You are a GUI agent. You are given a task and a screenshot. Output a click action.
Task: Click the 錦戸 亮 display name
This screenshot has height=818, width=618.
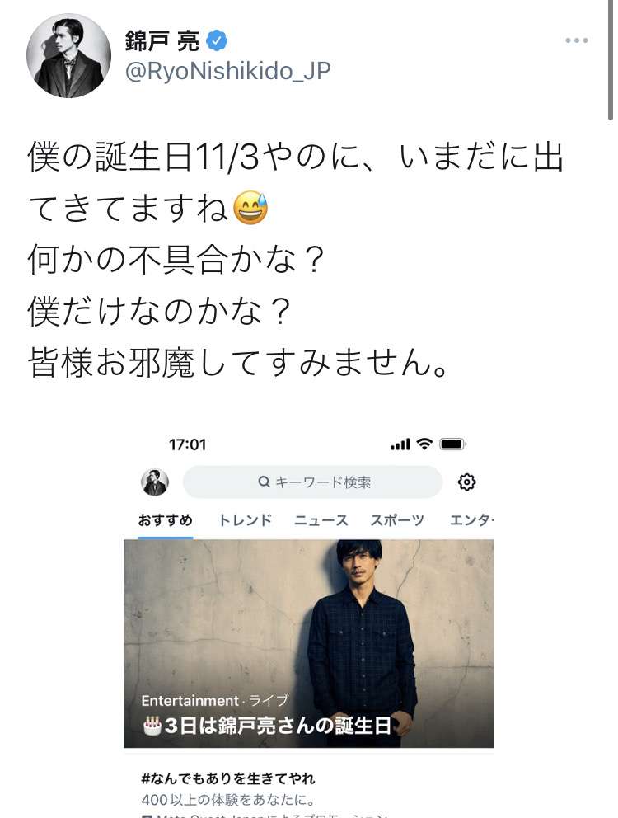(x=162, y=40)
